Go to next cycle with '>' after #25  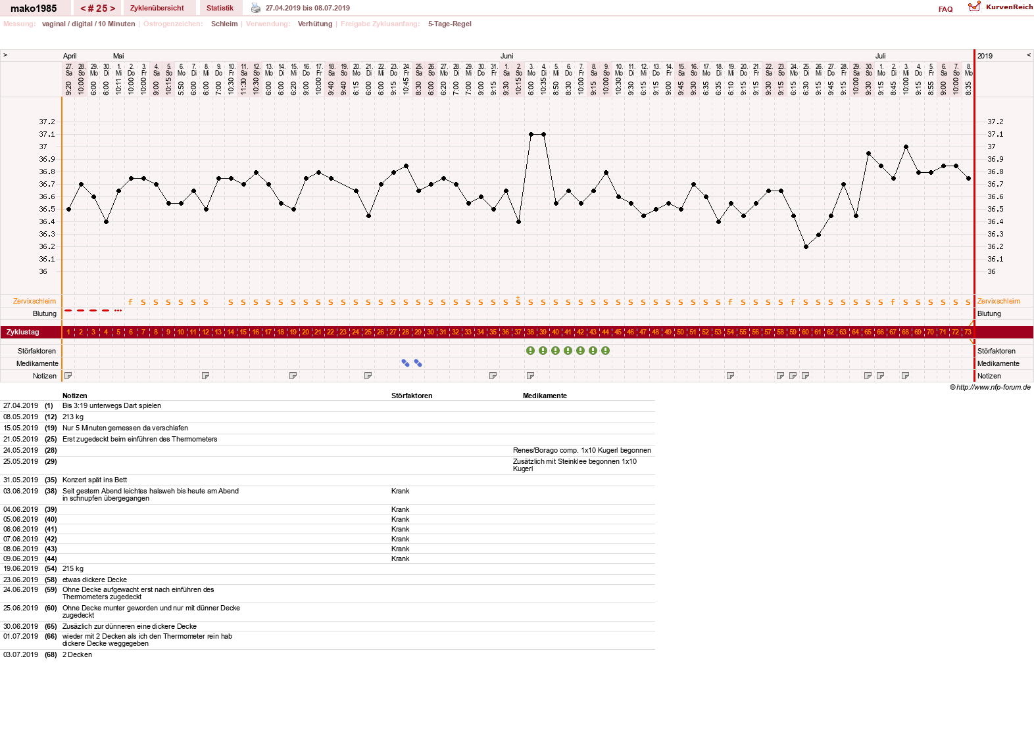tap(112, 9)
